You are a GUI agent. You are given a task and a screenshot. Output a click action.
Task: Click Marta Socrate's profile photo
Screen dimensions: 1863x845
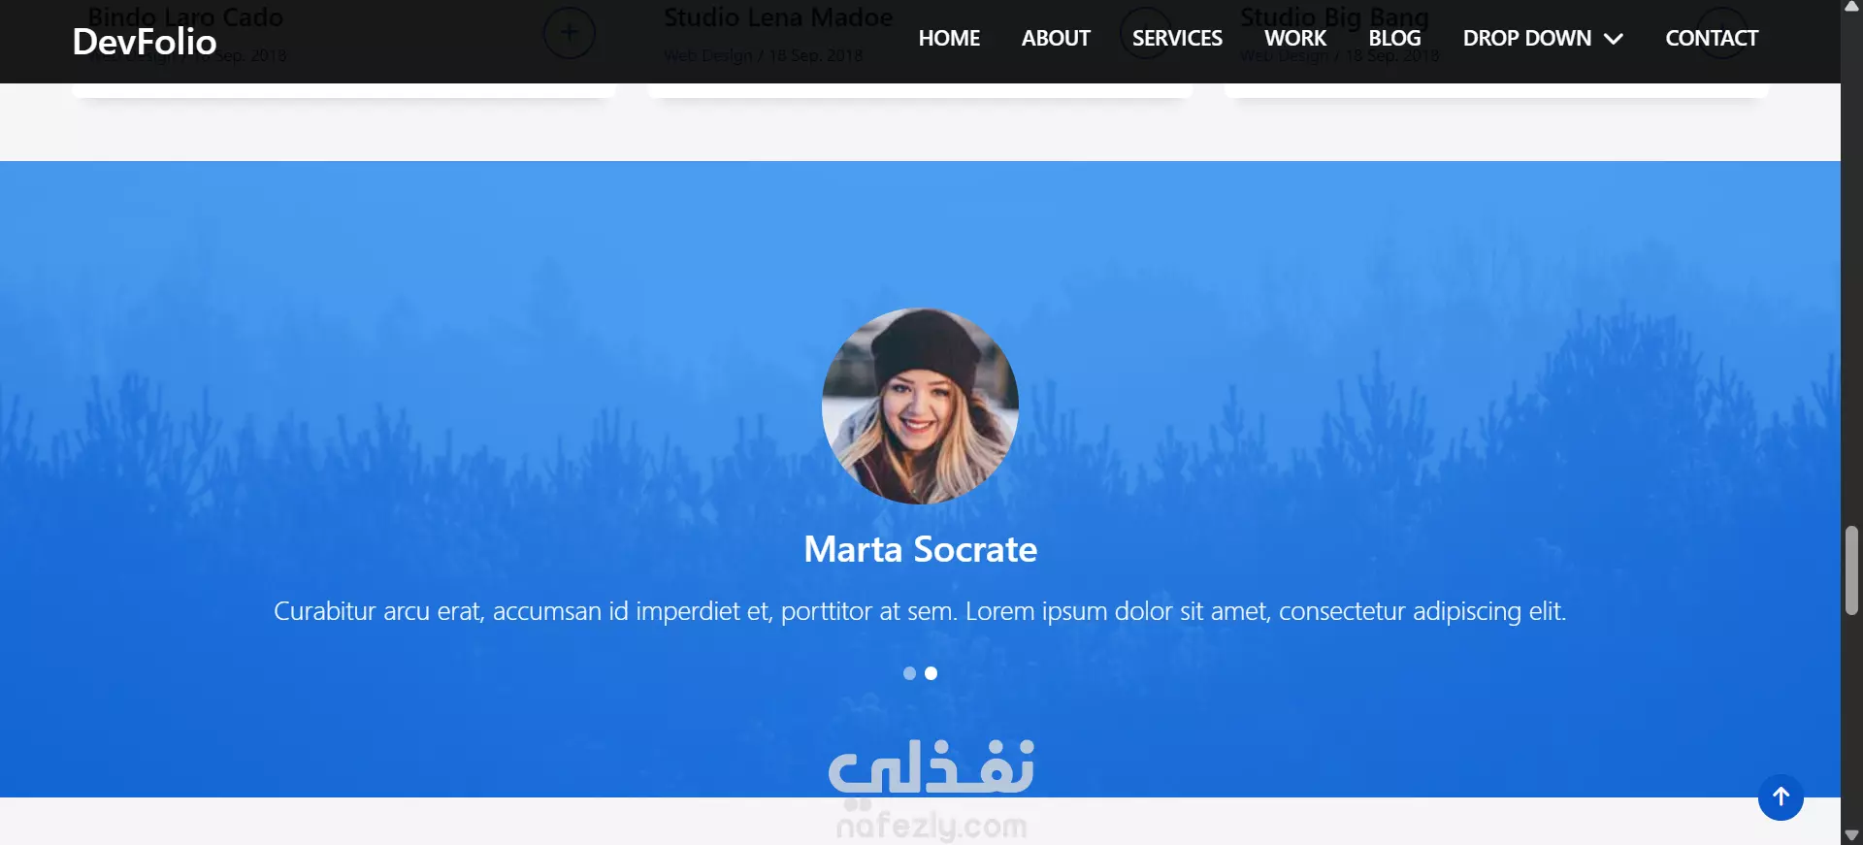[920, 406]
